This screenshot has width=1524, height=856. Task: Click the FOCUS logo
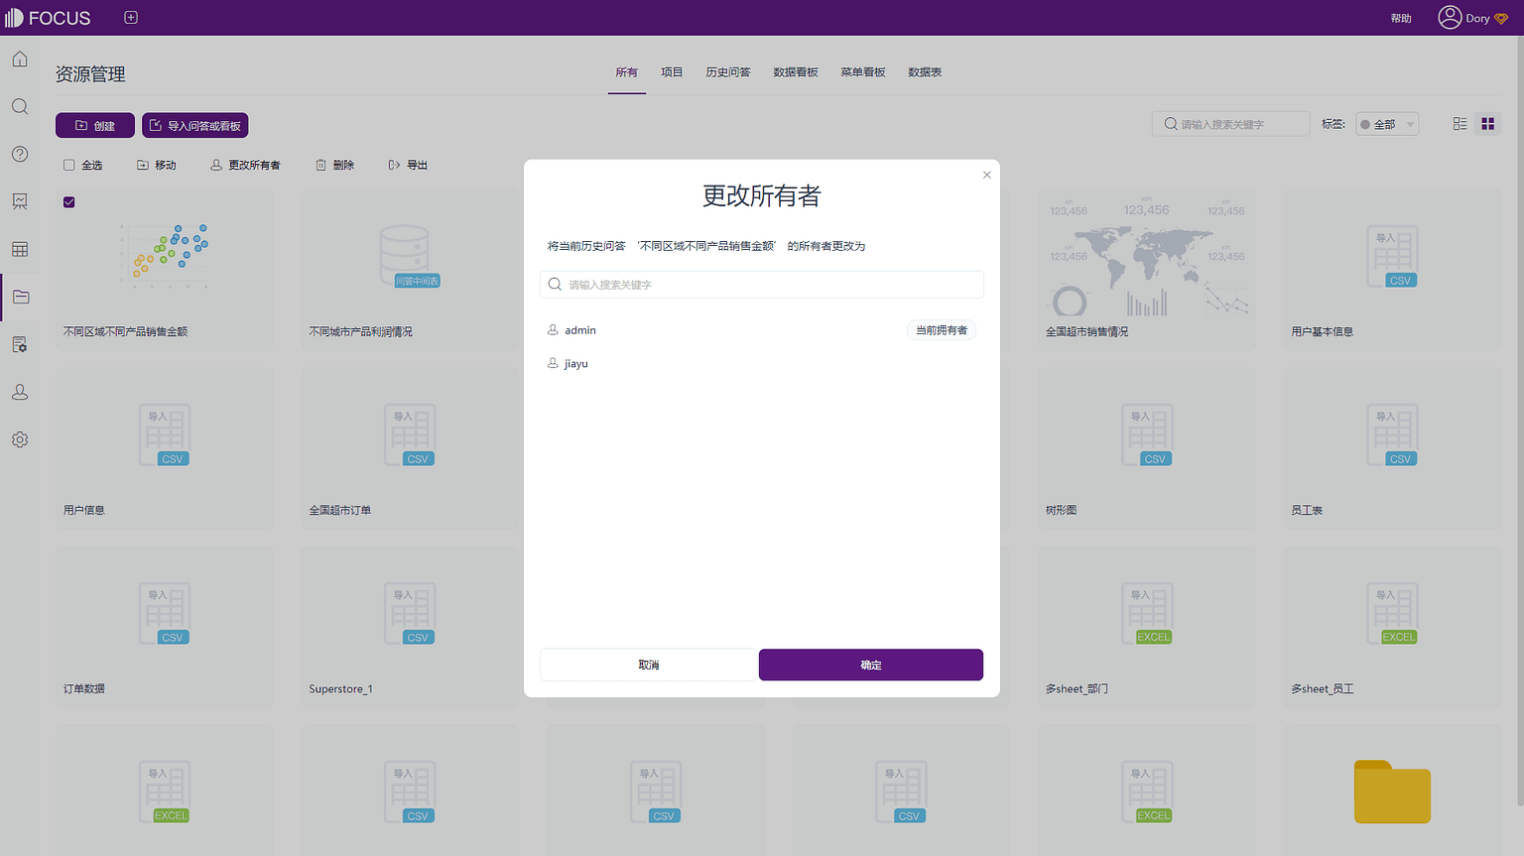tap(48, 18)
